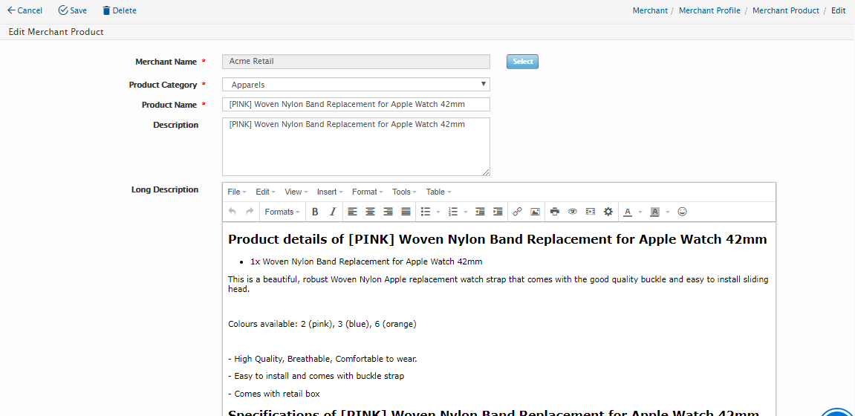Open the numbered list style arrow
The image size is (855, 416).
466,212
